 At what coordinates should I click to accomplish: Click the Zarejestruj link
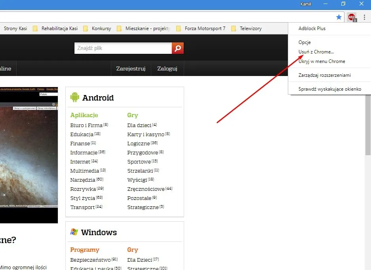pyautogui.click(x=131, y=68)
